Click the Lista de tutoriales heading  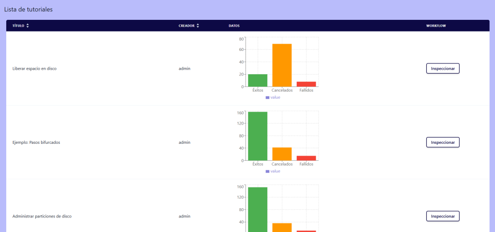point(29,10)
